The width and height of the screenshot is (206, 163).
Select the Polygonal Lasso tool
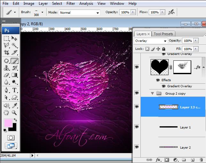(6, 45)
